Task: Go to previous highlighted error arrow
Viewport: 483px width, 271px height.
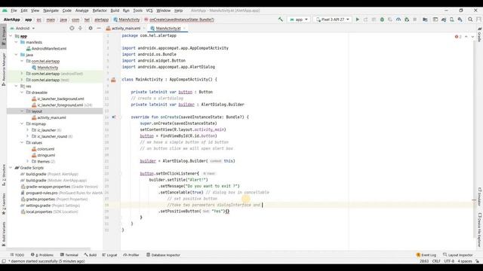Action: [x=466, y=37]
